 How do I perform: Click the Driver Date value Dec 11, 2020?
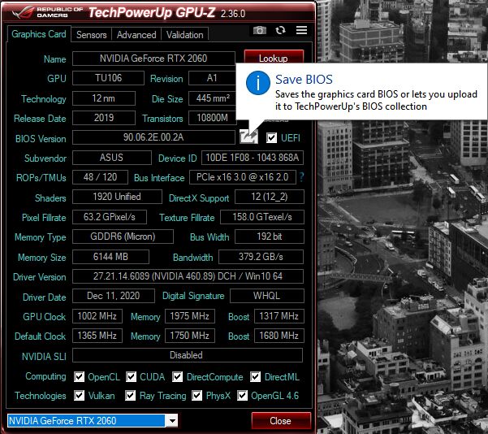114,296
